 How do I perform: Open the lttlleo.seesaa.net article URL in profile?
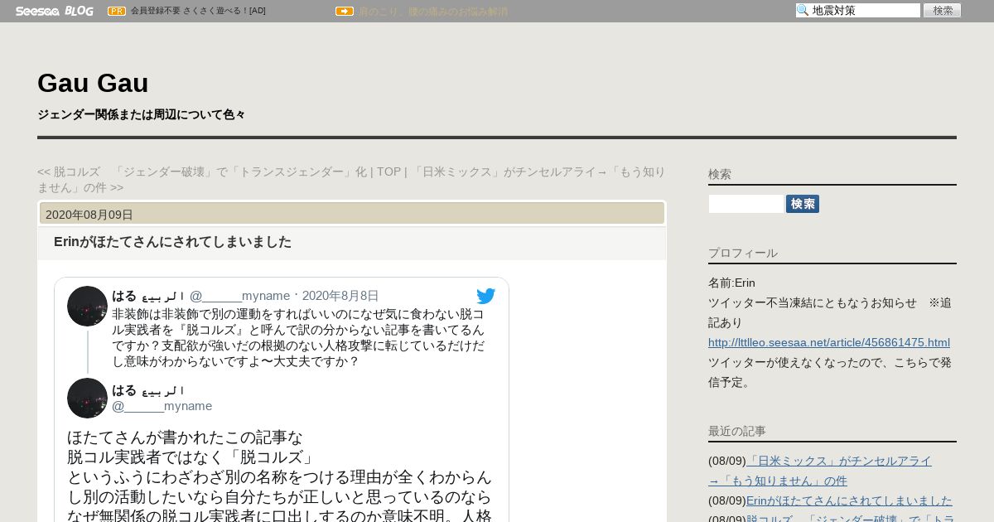tap(829, 342)
